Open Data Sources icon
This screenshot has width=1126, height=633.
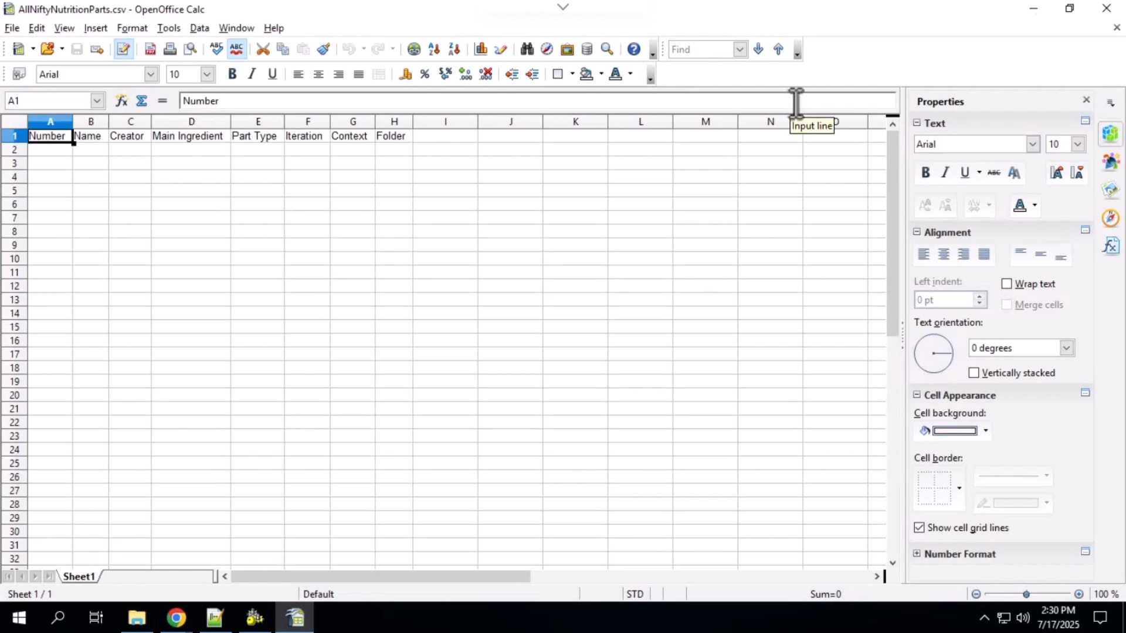[586, 49]
